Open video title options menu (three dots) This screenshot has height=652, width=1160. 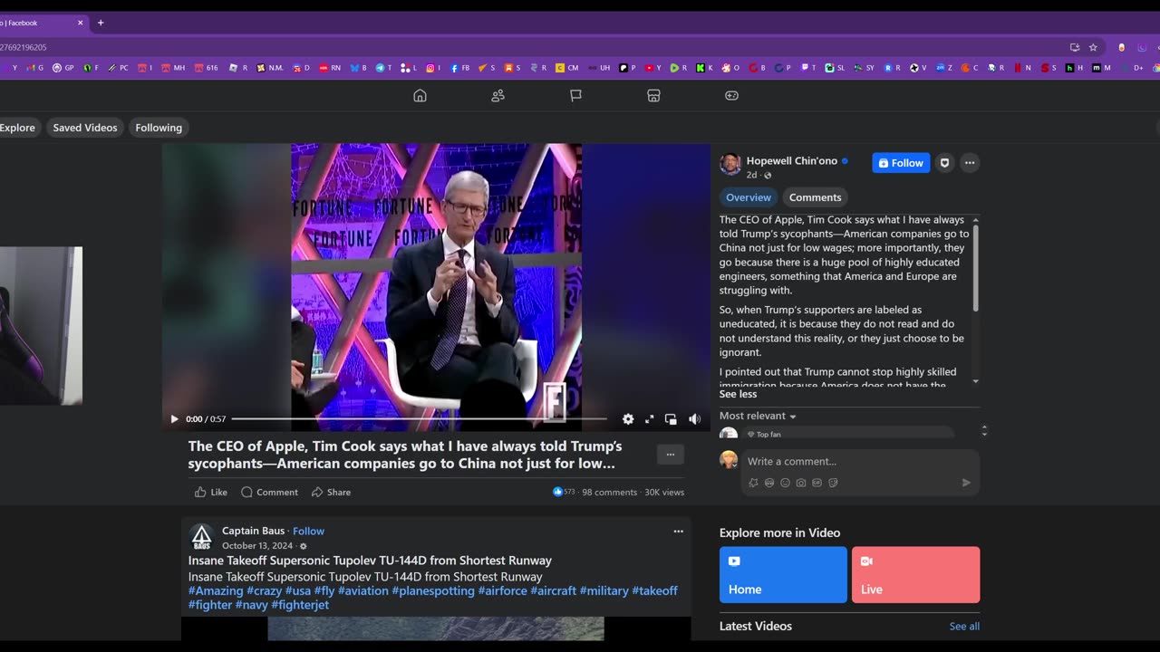(671, 455)
